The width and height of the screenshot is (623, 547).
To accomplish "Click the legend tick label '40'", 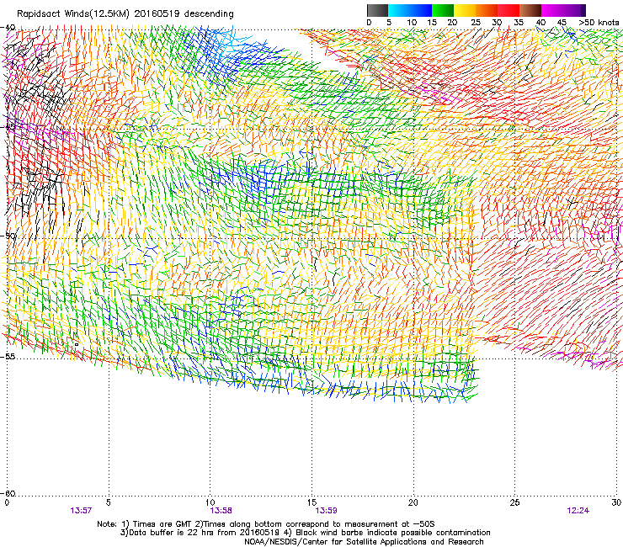I will (540, 23).
